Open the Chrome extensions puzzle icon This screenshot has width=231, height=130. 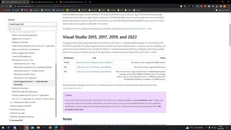coord(209,6)
